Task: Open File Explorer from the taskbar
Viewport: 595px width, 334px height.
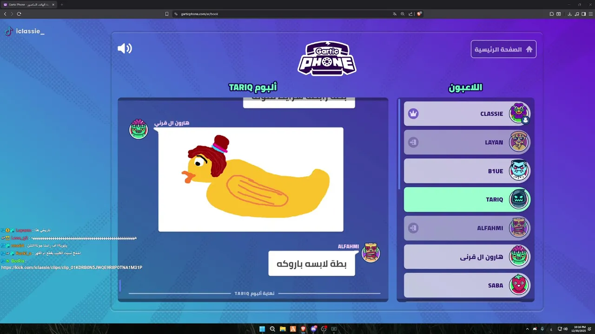Action: [283, 329]
